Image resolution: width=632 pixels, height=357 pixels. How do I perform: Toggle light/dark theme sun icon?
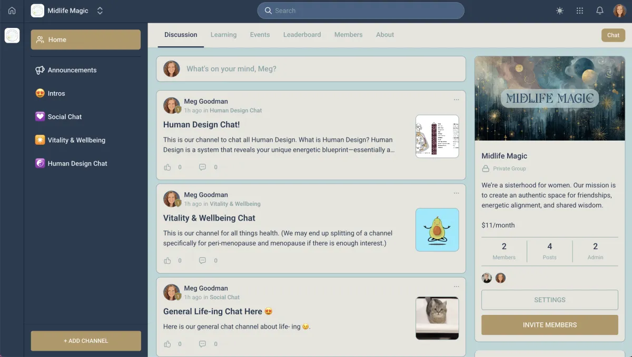pyautogui.click(x=559, y=11)
